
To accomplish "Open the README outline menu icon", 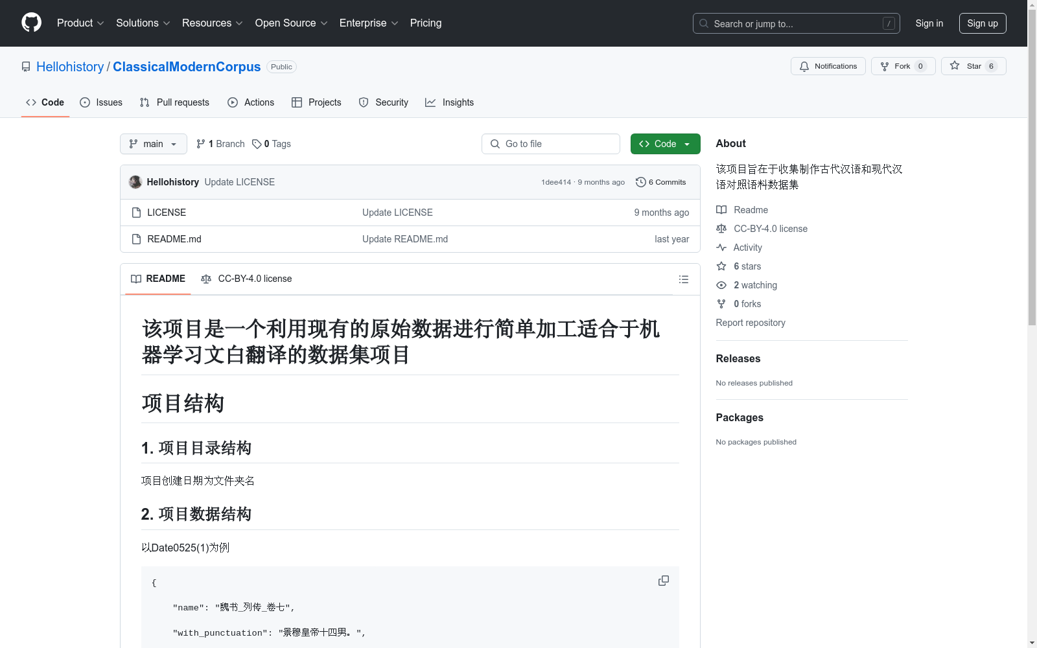I will point(683,279).
